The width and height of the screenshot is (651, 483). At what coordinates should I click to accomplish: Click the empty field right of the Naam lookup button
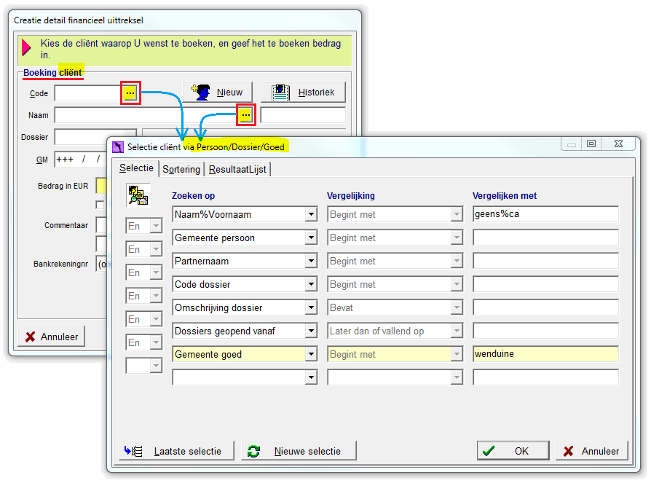click(303, 115)
